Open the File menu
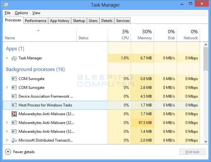 [8, 13]
